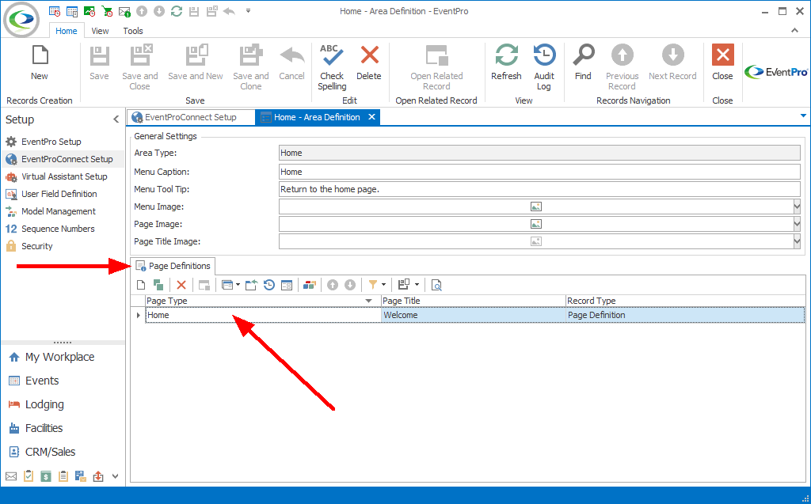811x504 pixels.
Task: Click the green chart-clock quick access icon
Action: pos(89,11)
